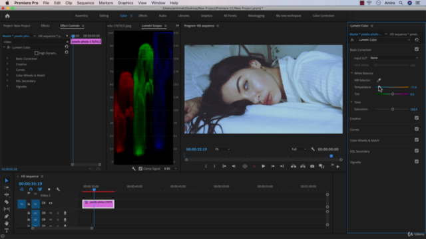This screenshot has height=239, width=426.
Task: Switch to the Effects panel tab
Action: click(x=45, y=26)
